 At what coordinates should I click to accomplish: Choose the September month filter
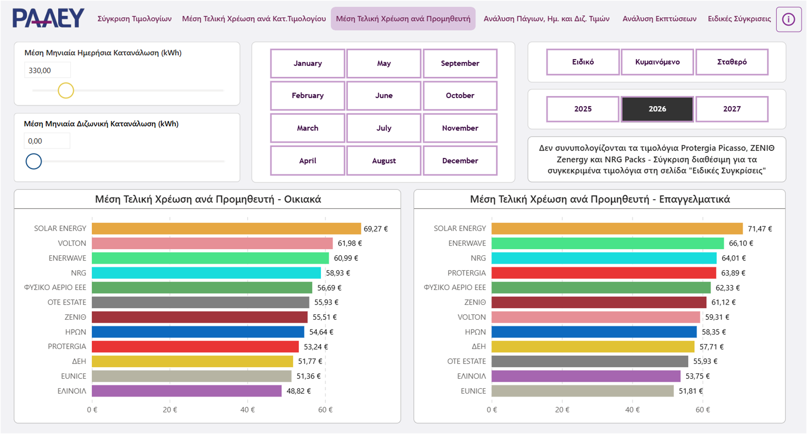point(460,63)
